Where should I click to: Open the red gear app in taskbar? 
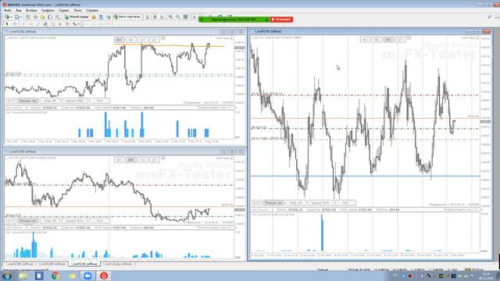click(x=104, y=276)
